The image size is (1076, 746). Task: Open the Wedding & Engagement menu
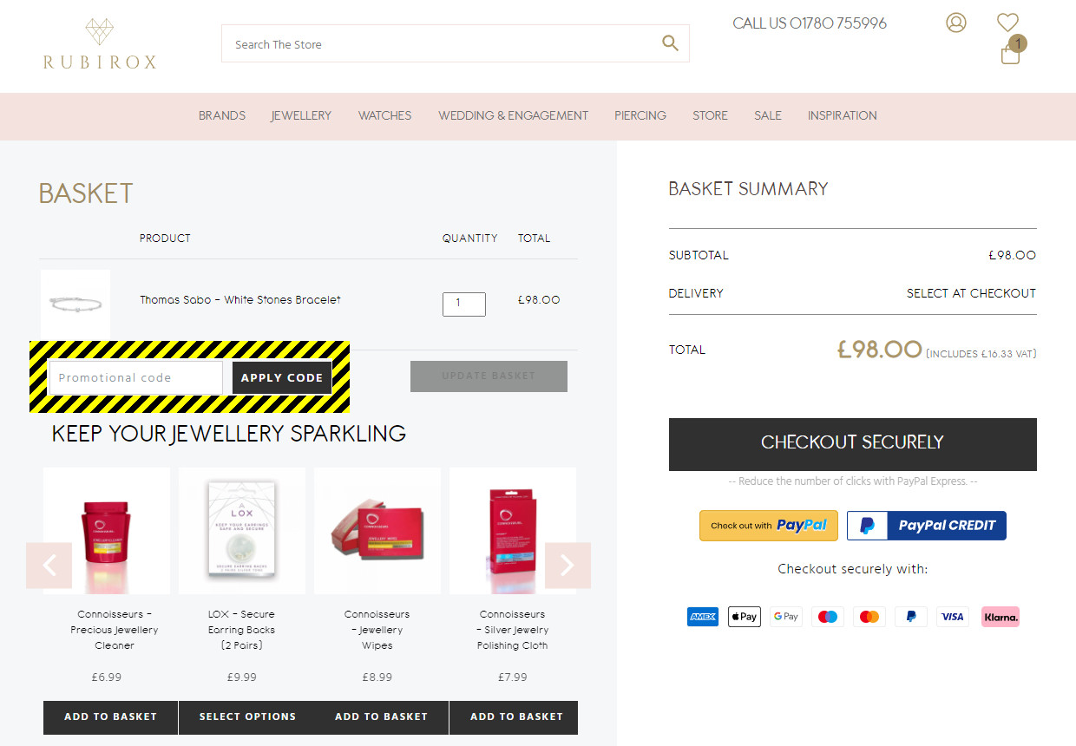[x=513, y=115]
